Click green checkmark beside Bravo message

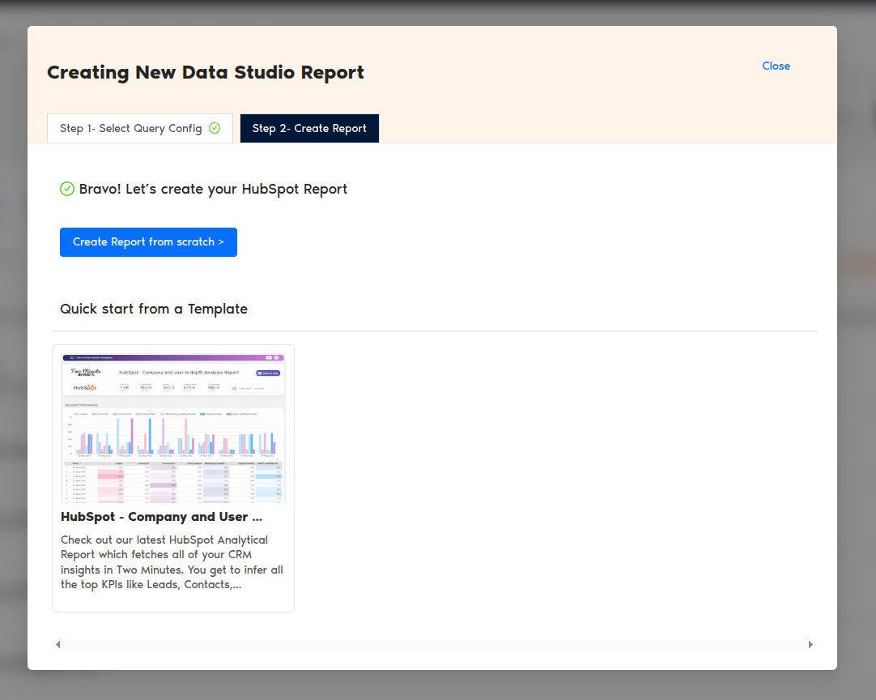point(67,189)
